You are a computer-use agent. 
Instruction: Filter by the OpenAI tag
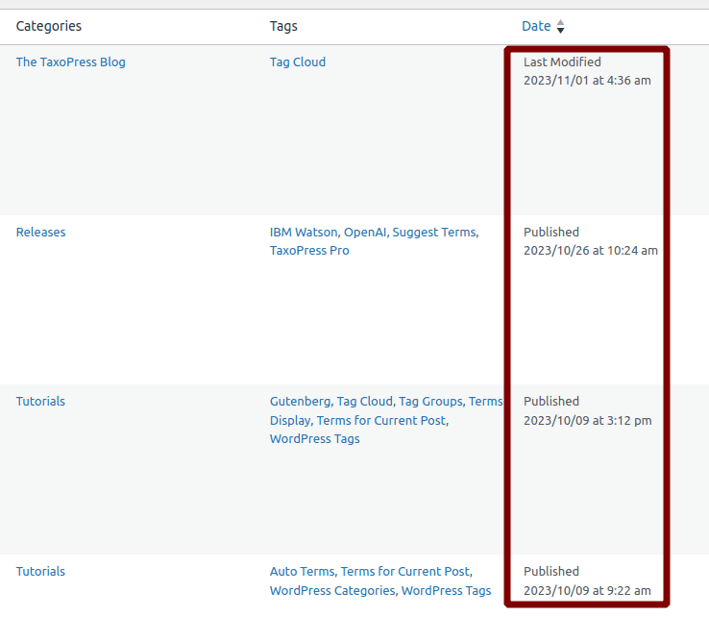click(365, 232)
